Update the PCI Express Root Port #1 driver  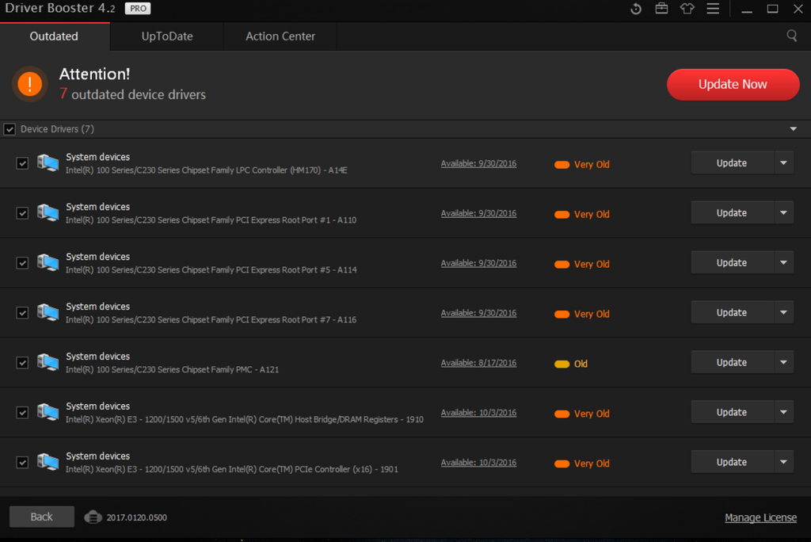(732, 213)
